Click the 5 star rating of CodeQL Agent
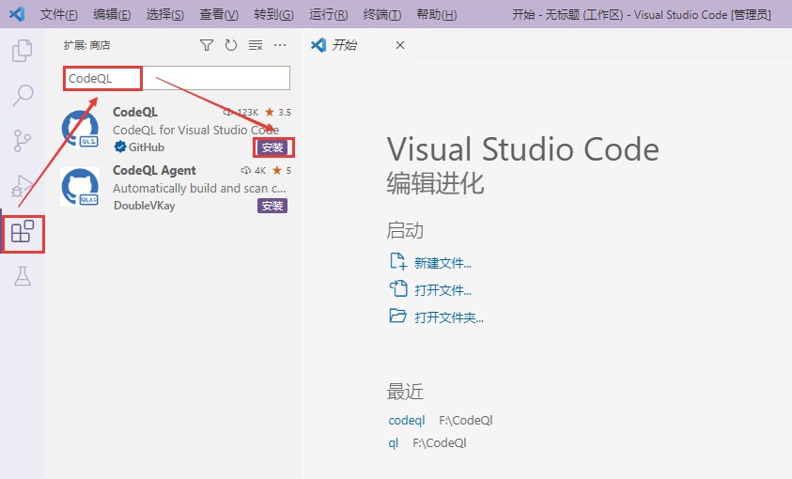This screenshot has width=792, height=479. tap(282, 170)
